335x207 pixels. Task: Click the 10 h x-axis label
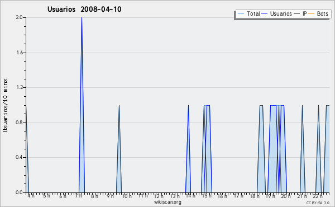tap(127, 196)
